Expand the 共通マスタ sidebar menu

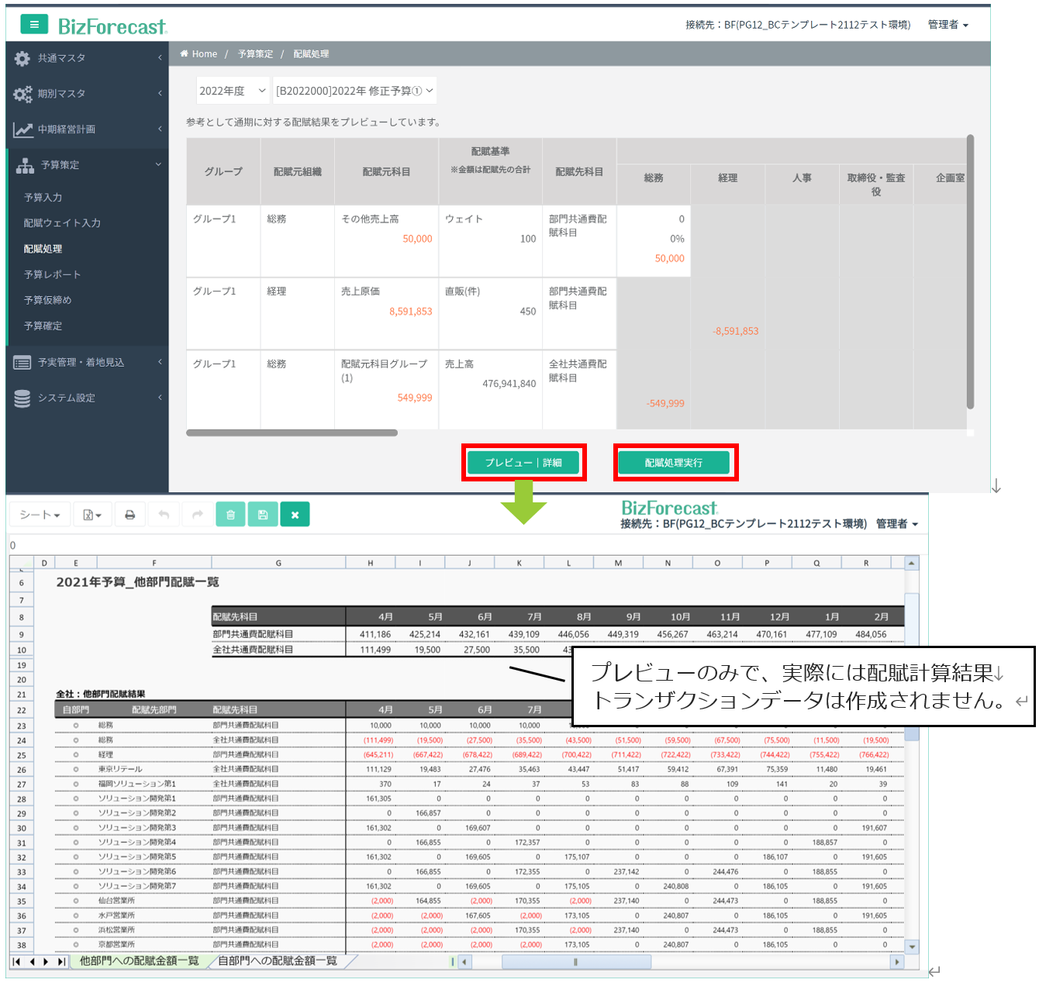(87, 58)
